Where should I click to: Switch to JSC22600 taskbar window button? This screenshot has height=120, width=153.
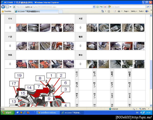(72, 113)
